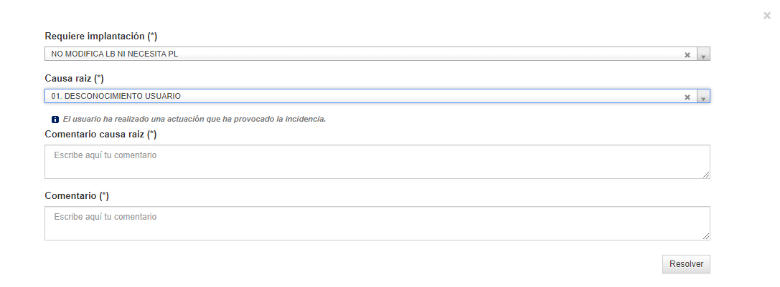Focus the bottom Comentario text area

(x=377, y=223)
